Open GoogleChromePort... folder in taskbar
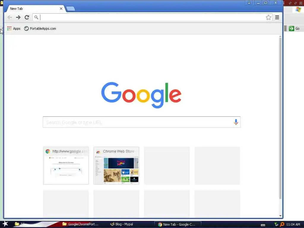The image size is (304, 228). pos(80,224)
